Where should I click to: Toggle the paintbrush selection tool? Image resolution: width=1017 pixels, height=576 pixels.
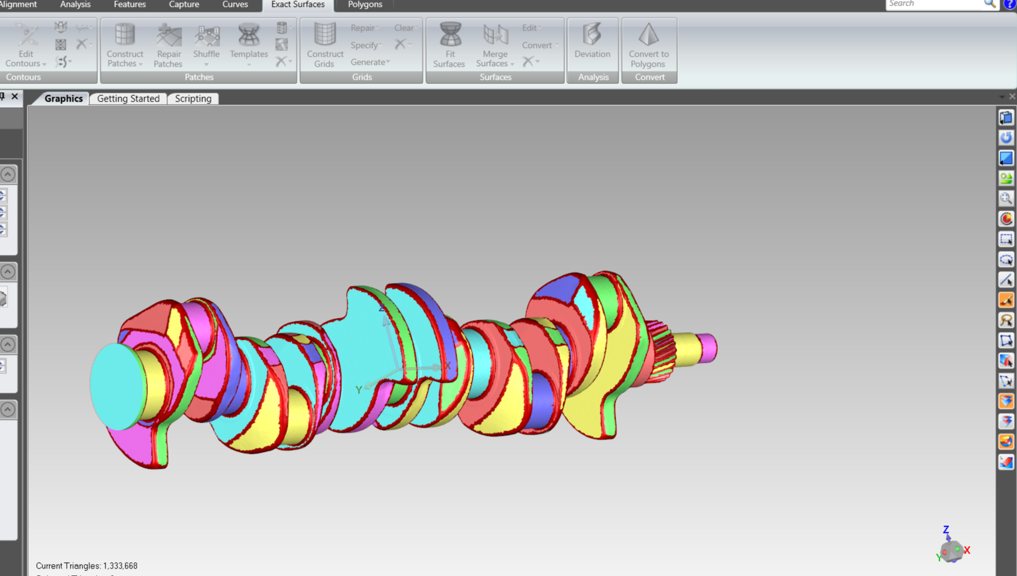[x=1006, y=300]
